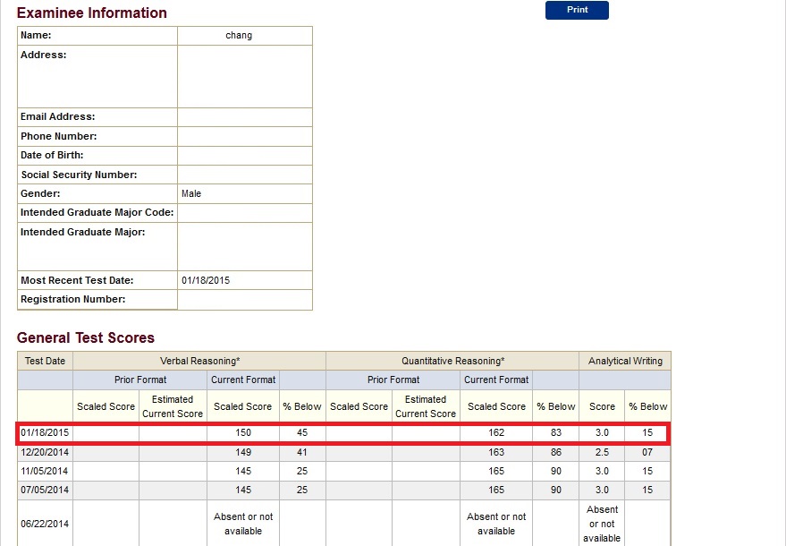Click verbal percent below 41
Image resolution: width=786 pixels, height=546 pixels.
point(302,452)
